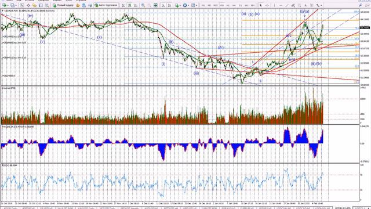Switch to the USDRUB,M30 chart tab
This screenshot has height=209, width=371.
coord(343,207)
